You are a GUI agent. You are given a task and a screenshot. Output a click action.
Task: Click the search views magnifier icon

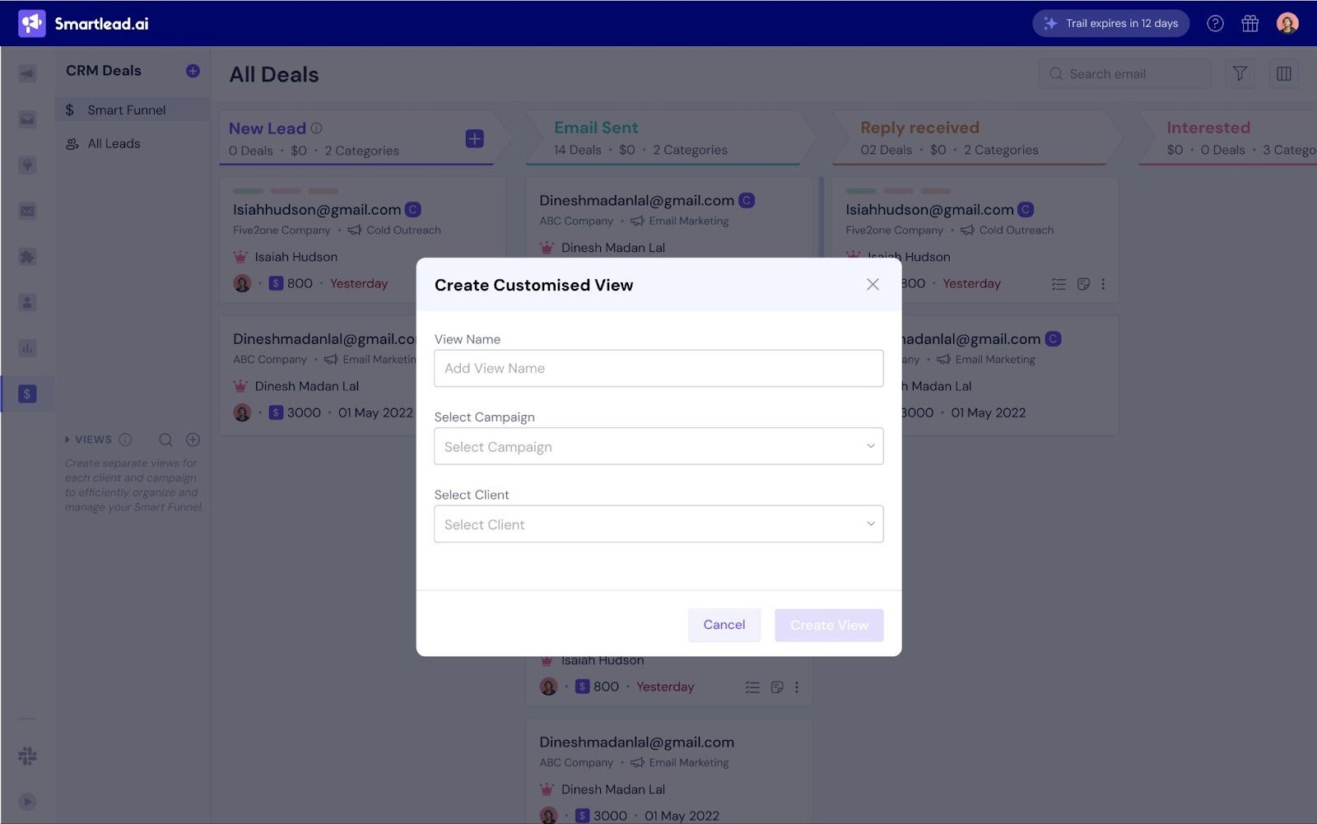click(165, 440)
